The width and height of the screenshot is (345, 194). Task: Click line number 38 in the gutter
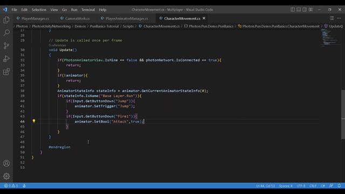click(x=22, y=91)
